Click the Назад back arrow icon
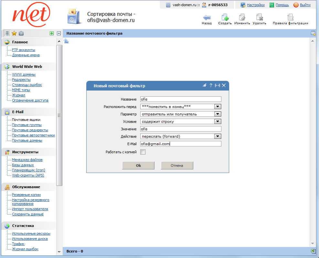 [x=207, y=17]
